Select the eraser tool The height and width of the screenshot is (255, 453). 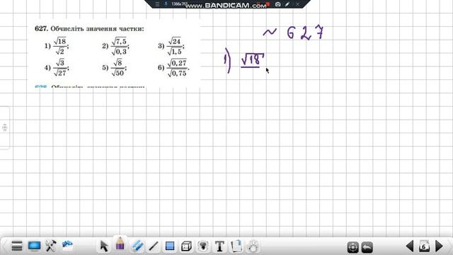(x=137, y=246)
